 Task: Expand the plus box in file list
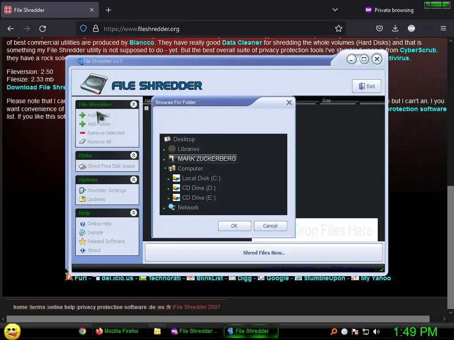coord(146,108)
